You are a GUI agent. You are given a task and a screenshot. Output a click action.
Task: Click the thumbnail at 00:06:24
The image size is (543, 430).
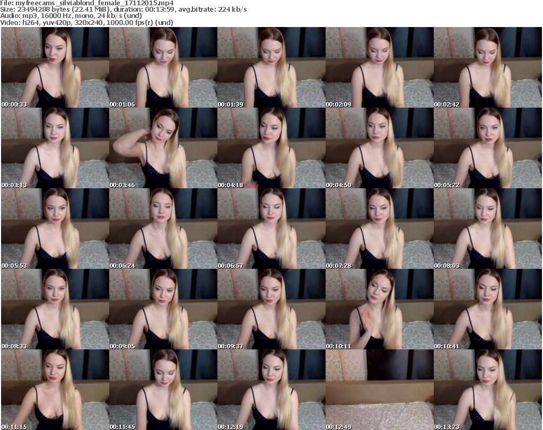[x=163, y=229]
